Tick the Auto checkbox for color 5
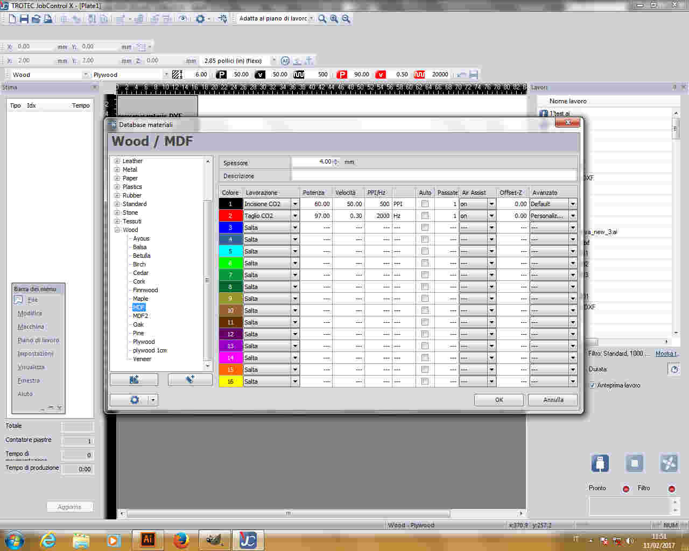Image resolution: width=689 pixels, height=551 pixels. click(x=425, y=251)
